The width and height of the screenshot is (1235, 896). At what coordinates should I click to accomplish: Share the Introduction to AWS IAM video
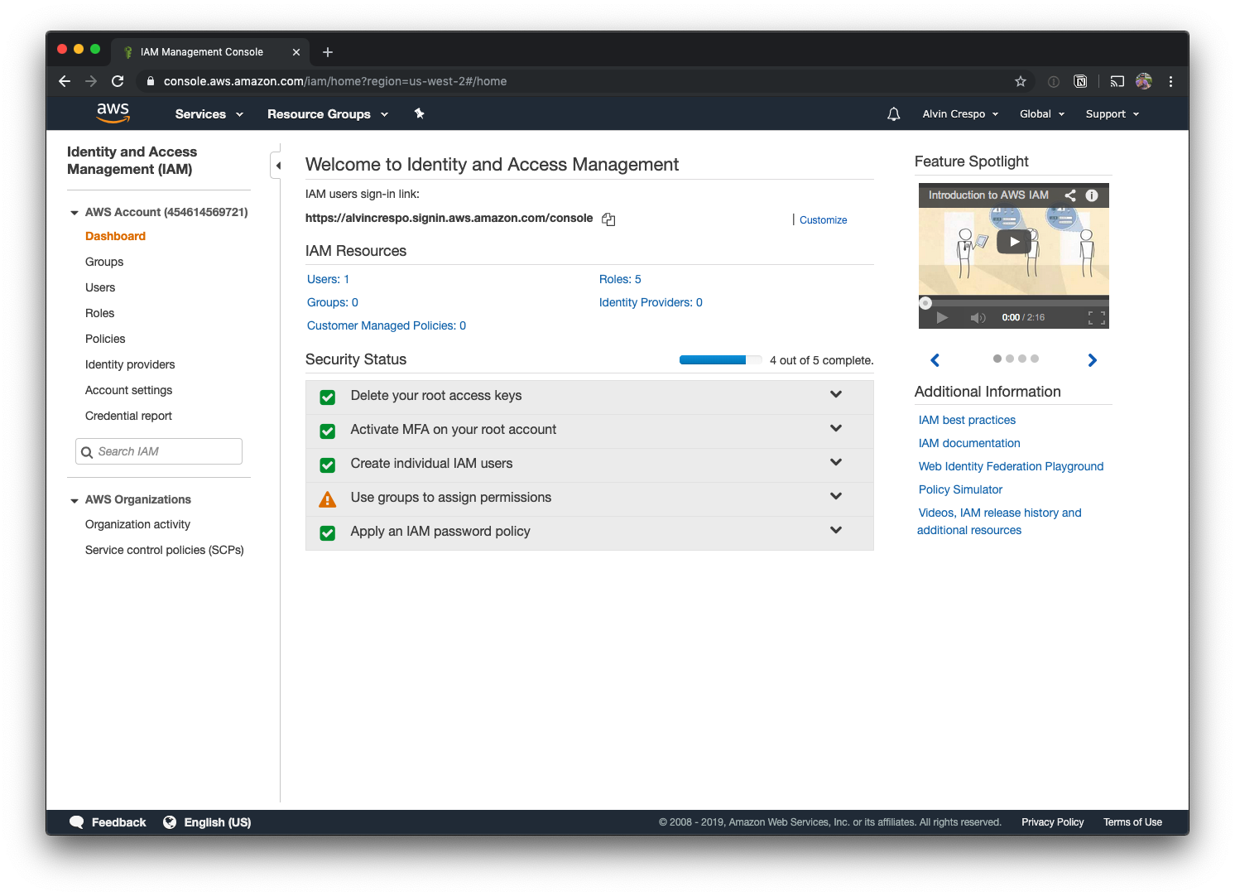coord(1070,195)
